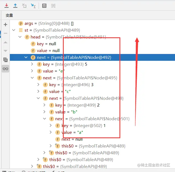175x172 pixels.
Task: Select the key {Integer@502} 1 text
Action: (83, 126)
